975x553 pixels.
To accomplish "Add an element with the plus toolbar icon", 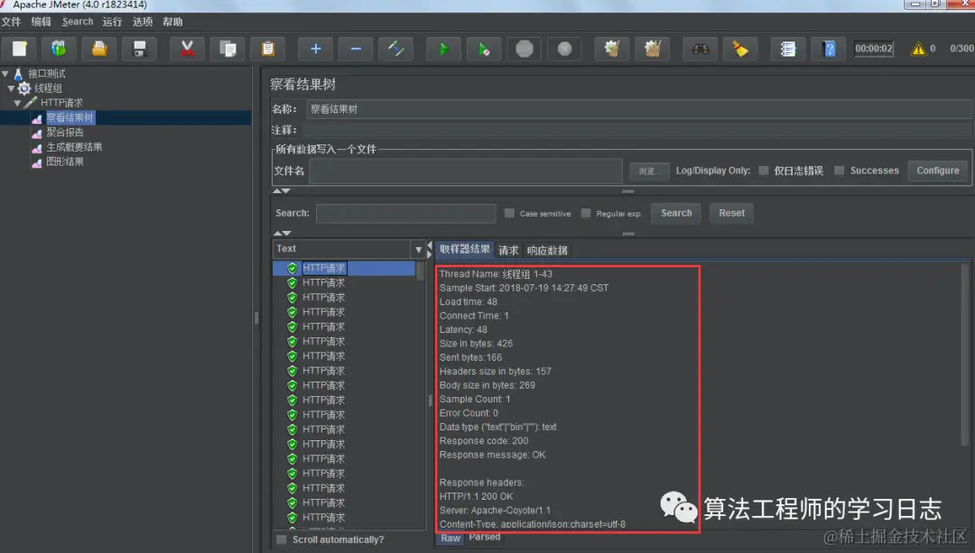I will click(314, 49).
